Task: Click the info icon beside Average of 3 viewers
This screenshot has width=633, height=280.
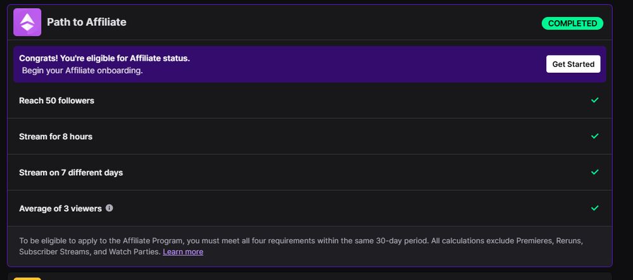Action: pos(110,208)
